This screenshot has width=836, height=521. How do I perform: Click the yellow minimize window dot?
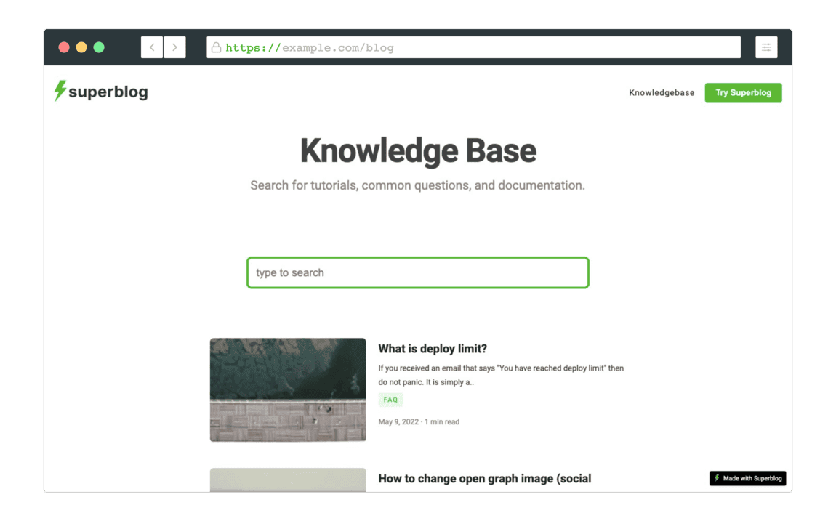tap(81, 47)
